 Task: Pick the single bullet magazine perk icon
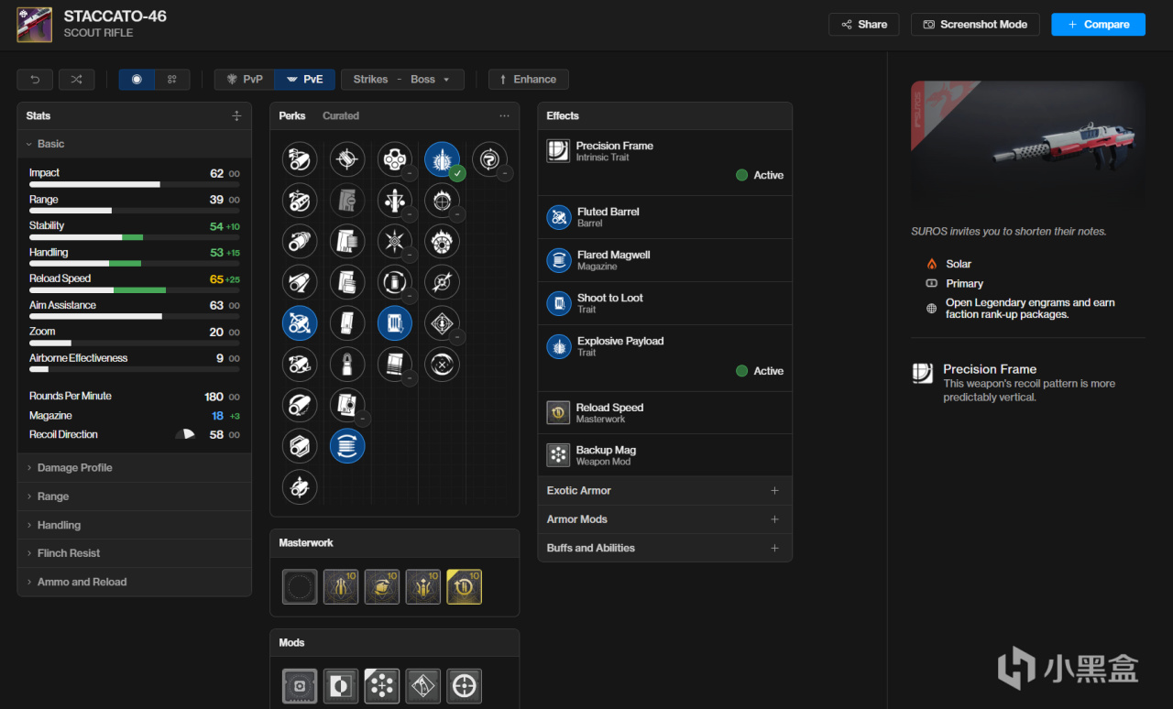(347, 364)
